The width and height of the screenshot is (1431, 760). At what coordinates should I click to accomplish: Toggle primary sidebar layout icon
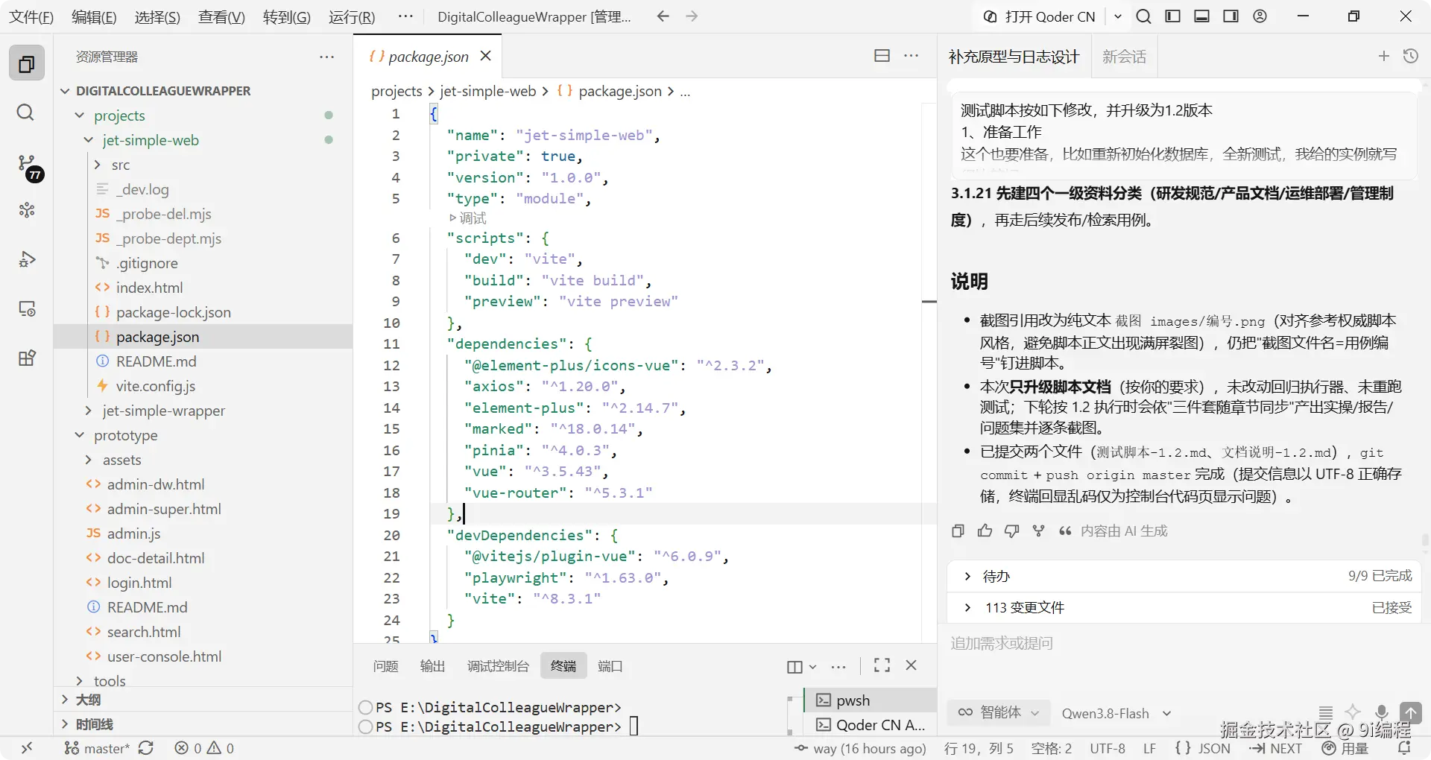tap(1172, 16)
